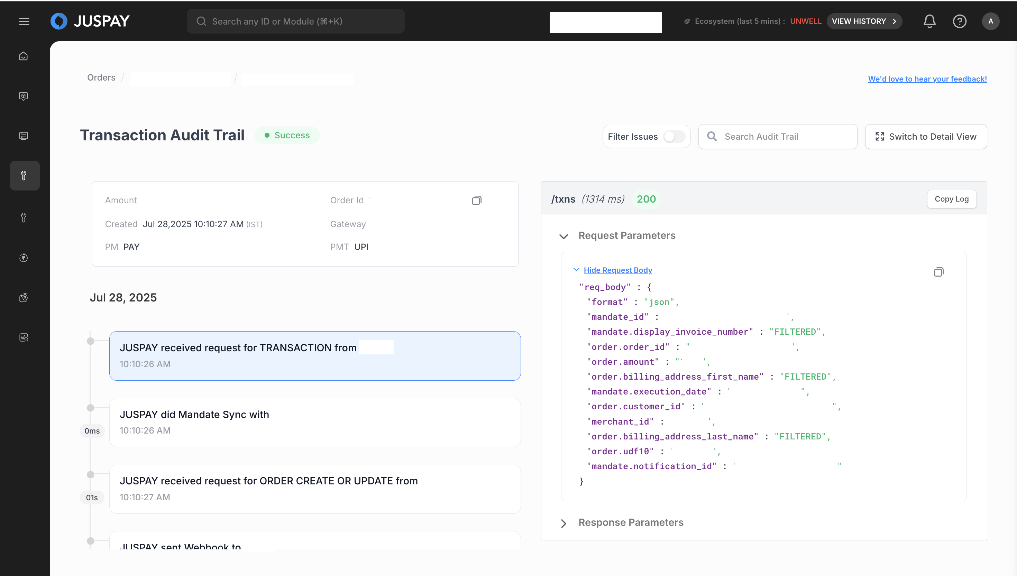This screenshot has height=576, width=1017.
Task: Navigate to the Orders breadcrumb
Action: (101, 78)
